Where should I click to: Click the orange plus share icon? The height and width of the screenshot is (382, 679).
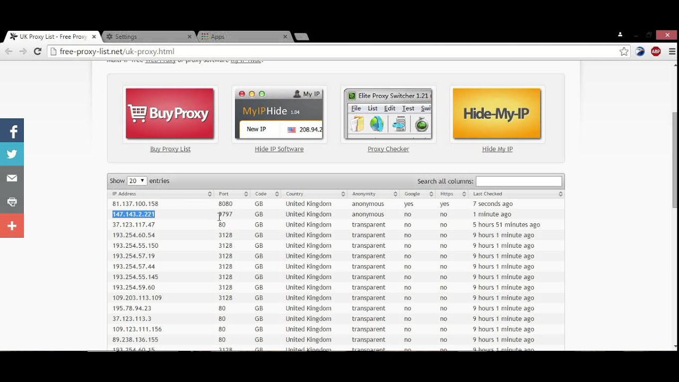pyautogui.click(x=12, y=226)
